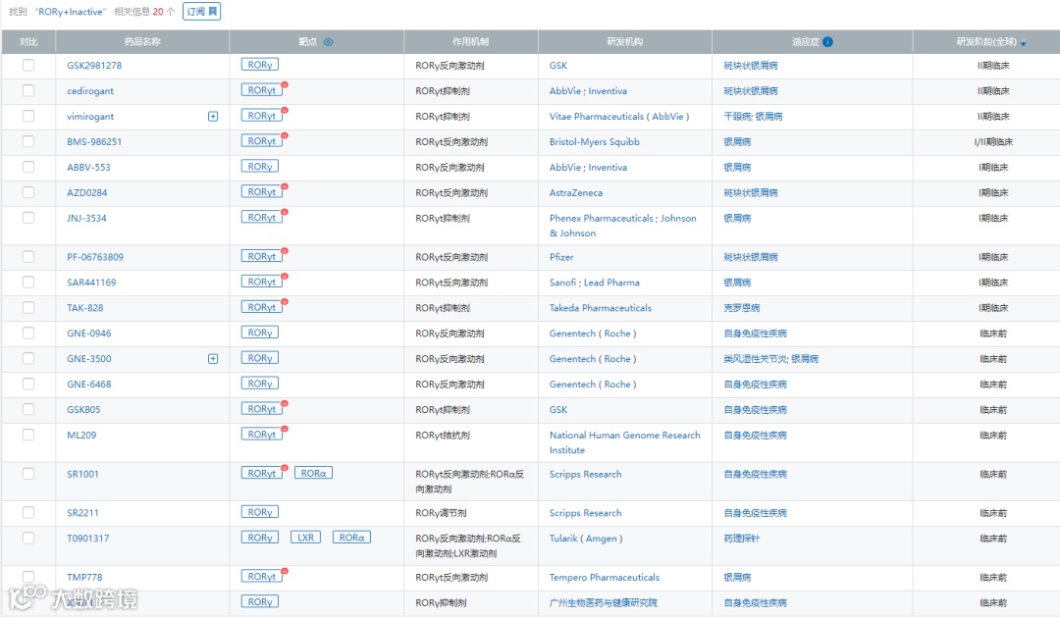This screenshot has height=618, width=1060.
Task: Open the PF-06763809 drug link
Action: pyautogui.click(x=95, y=257)
